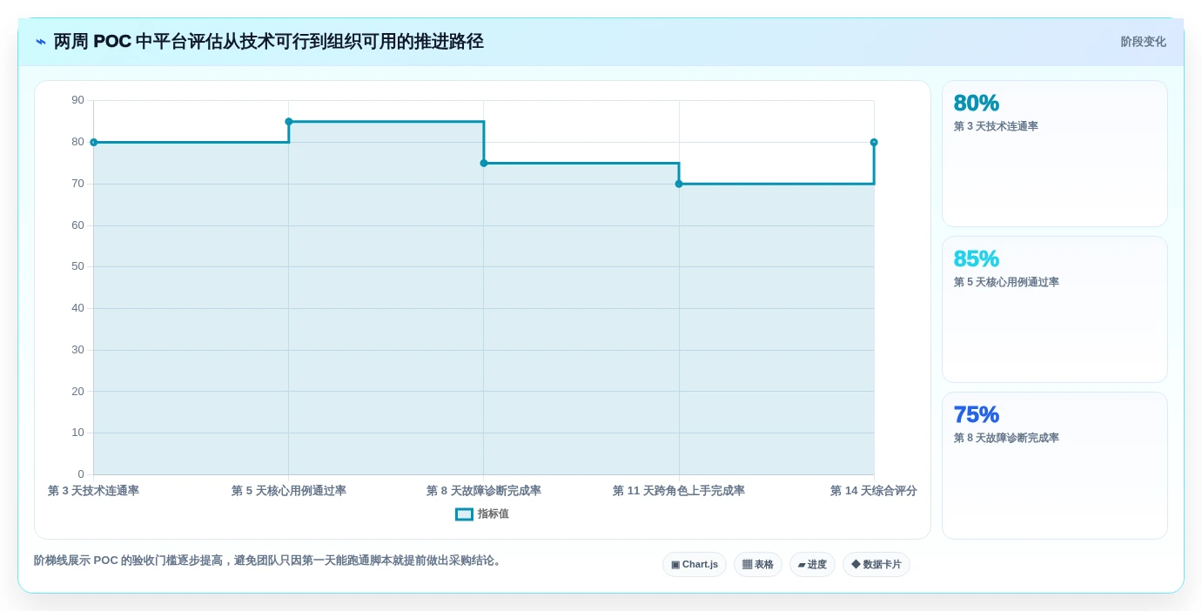Click the 阶段变化 label in header
The height and width of the screenshot is (611, 1202).
1143,42
